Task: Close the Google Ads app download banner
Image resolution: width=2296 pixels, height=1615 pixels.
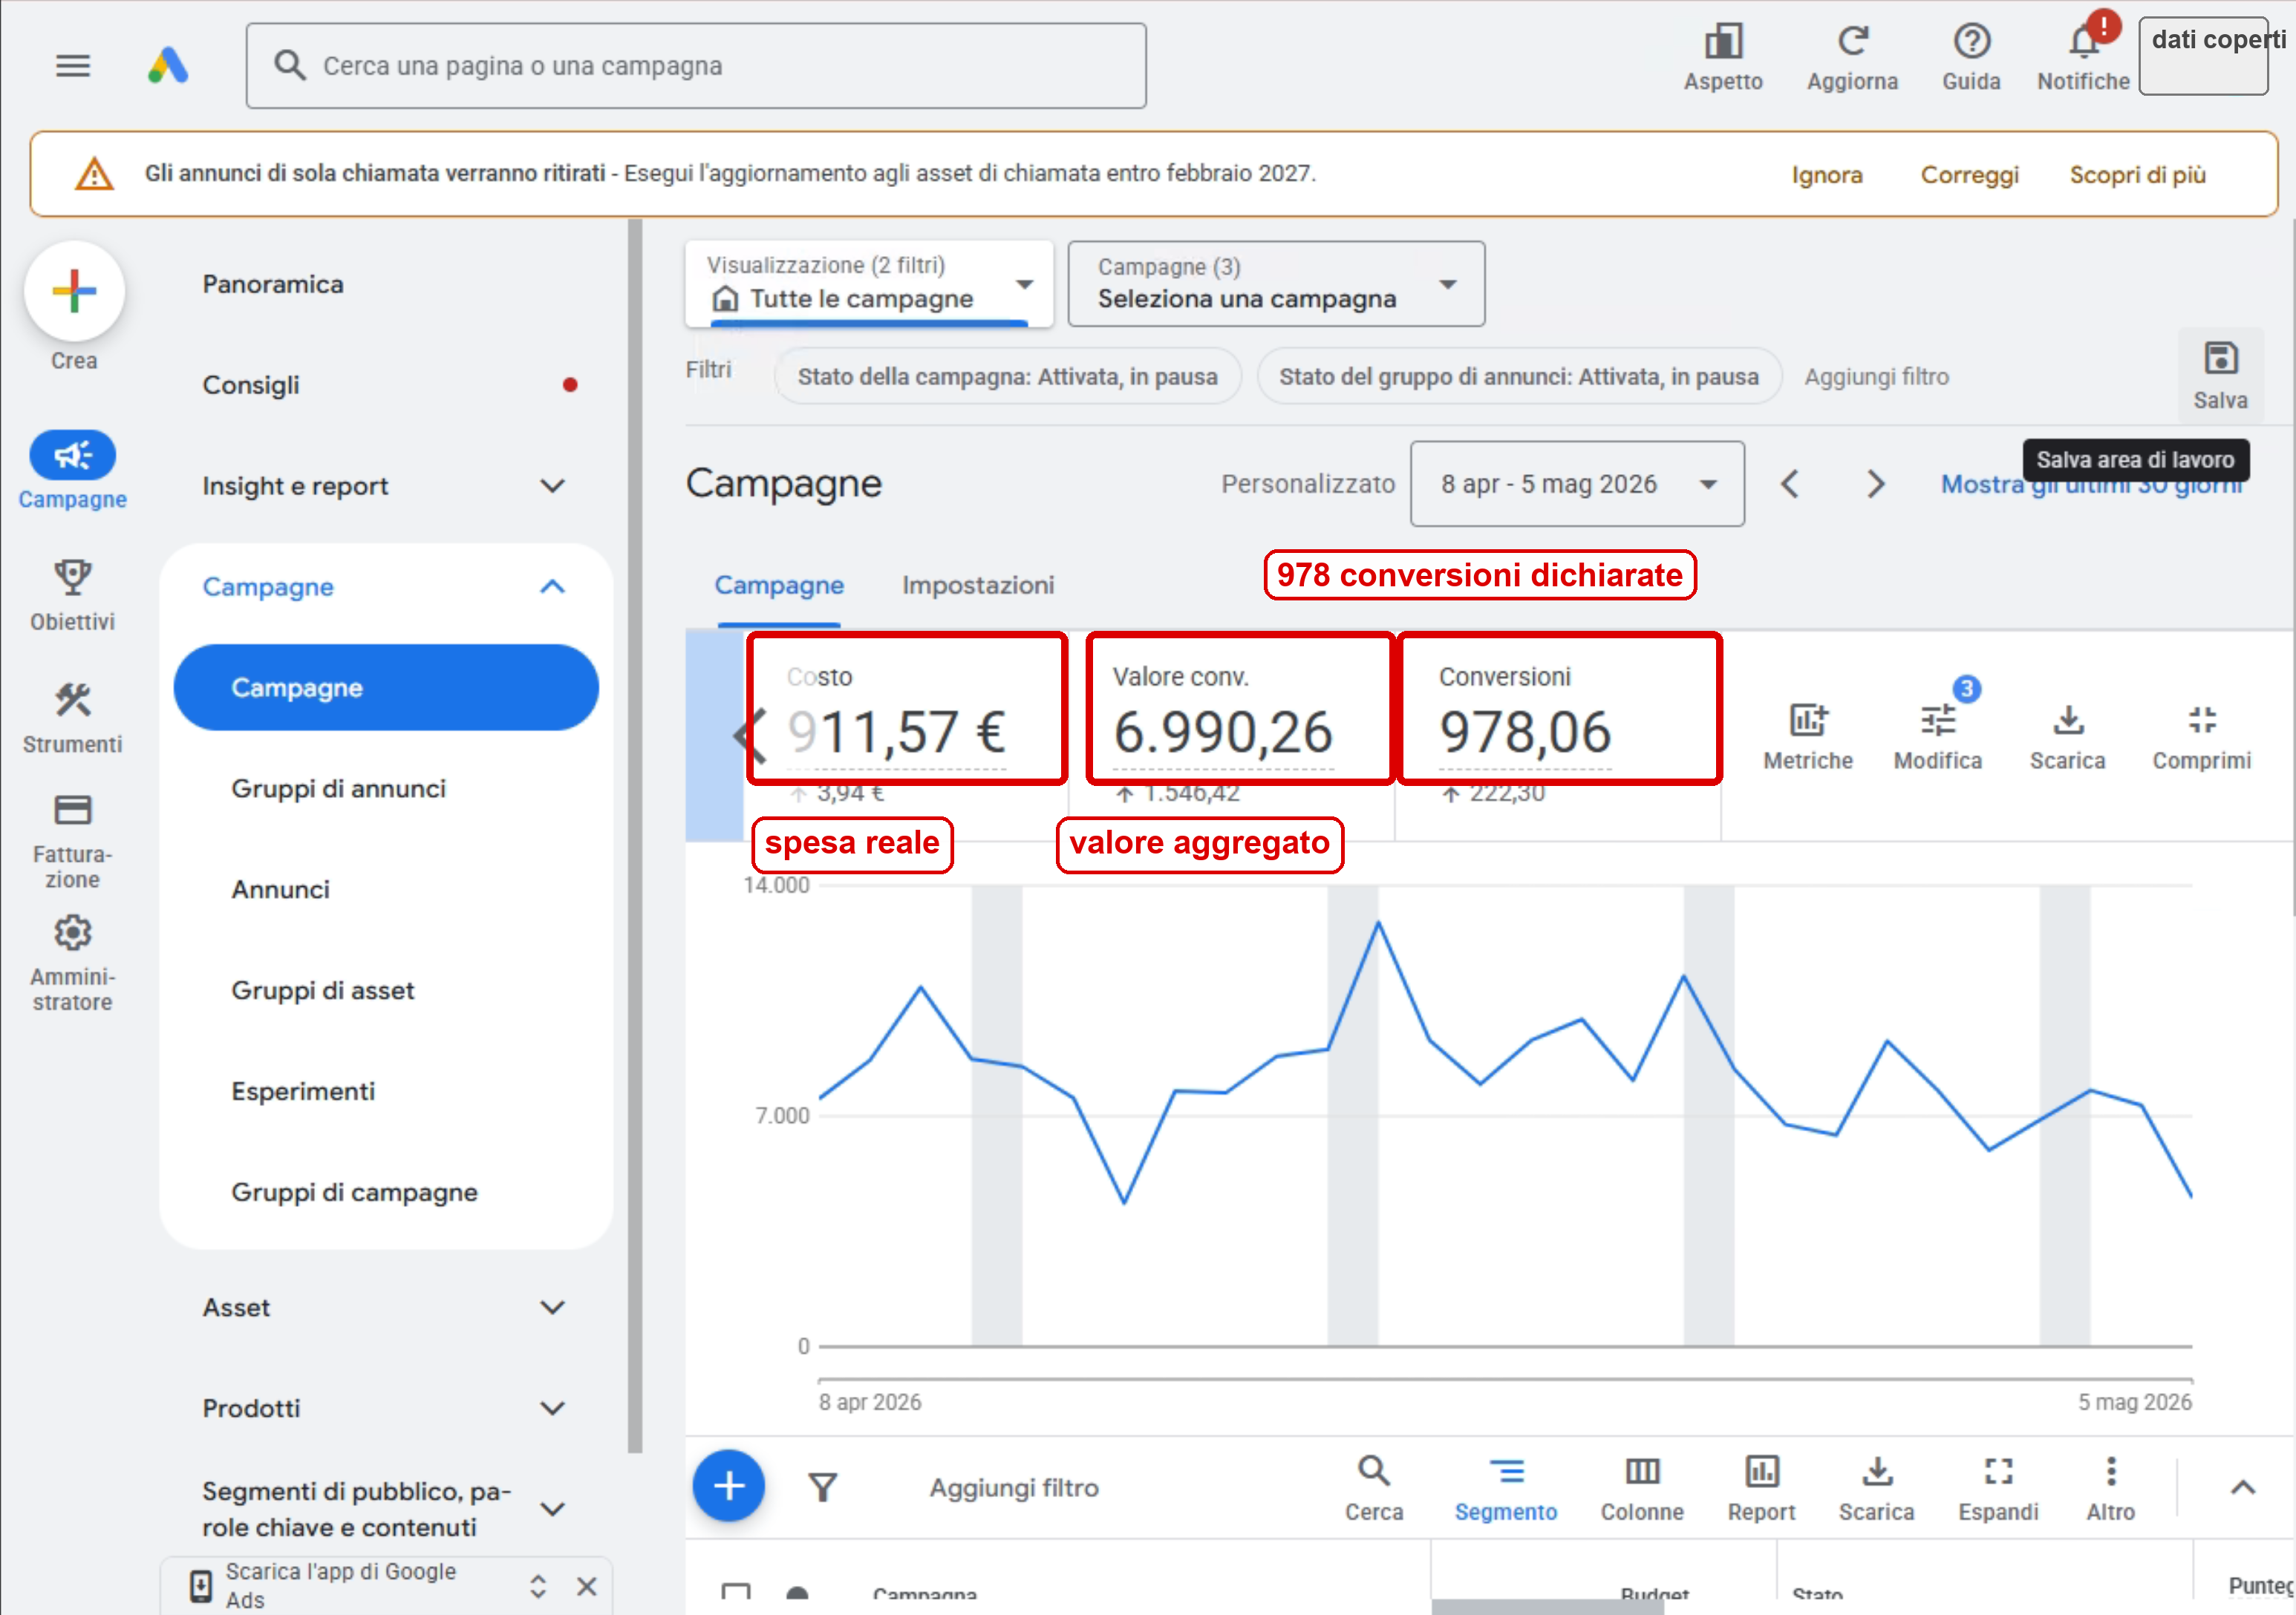Action: pyautogui.click(x=587, y=1586)
